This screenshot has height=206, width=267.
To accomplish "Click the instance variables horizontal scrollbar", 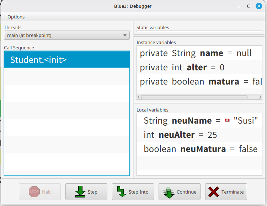I will [x=194, y=97].
